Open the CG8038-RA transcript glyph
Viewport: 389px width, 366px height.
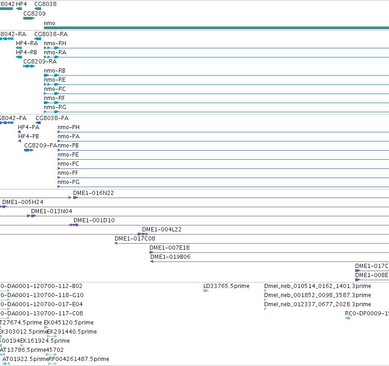tap(37, 39)
